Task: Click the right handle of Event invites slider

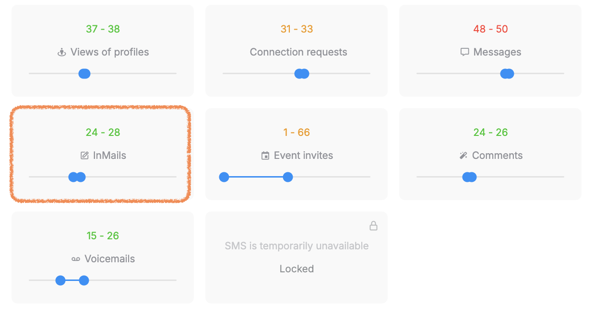Action: point(288,177)
